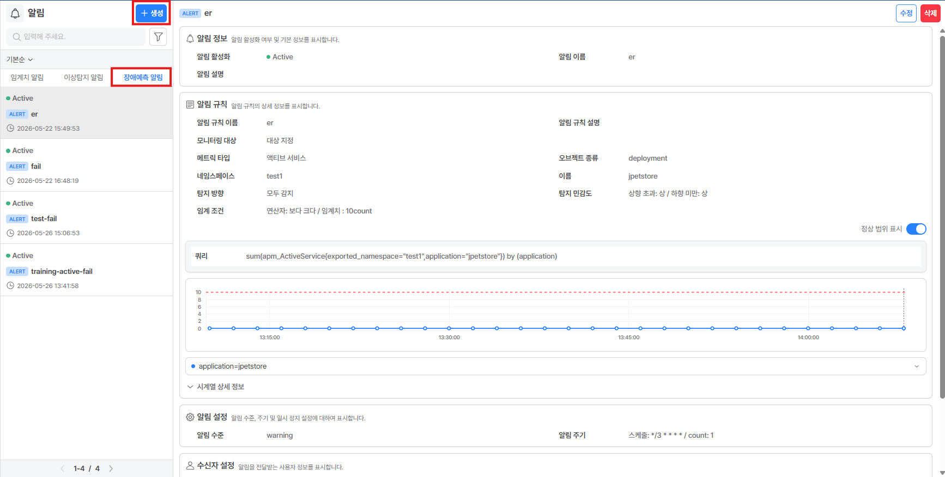Click clock icon next to 2026-05-22 15:49:53
Screen dimensions: 945x477
10,129
